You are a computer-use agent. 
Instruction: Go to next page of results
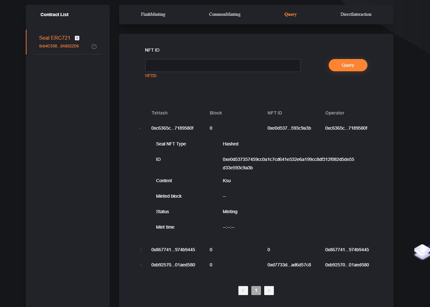tap(269, 291)
